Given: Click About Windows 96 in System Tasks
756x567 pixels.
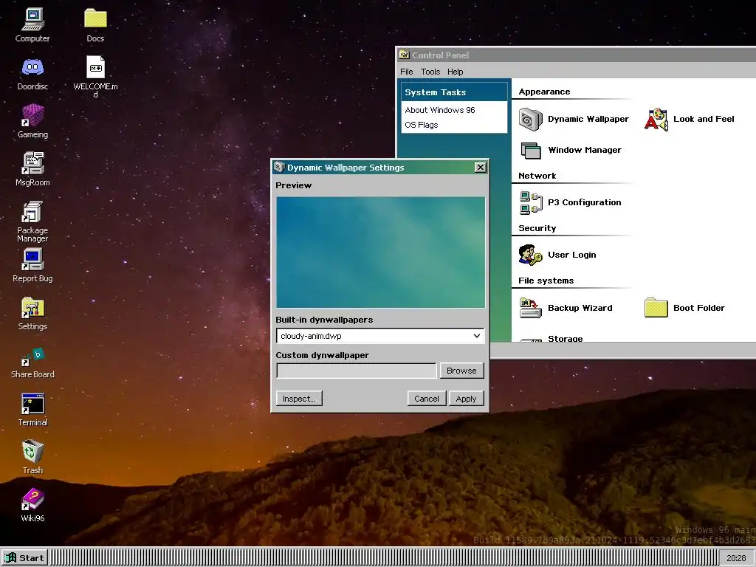Looking at the screenshot, I should point(440,110).
